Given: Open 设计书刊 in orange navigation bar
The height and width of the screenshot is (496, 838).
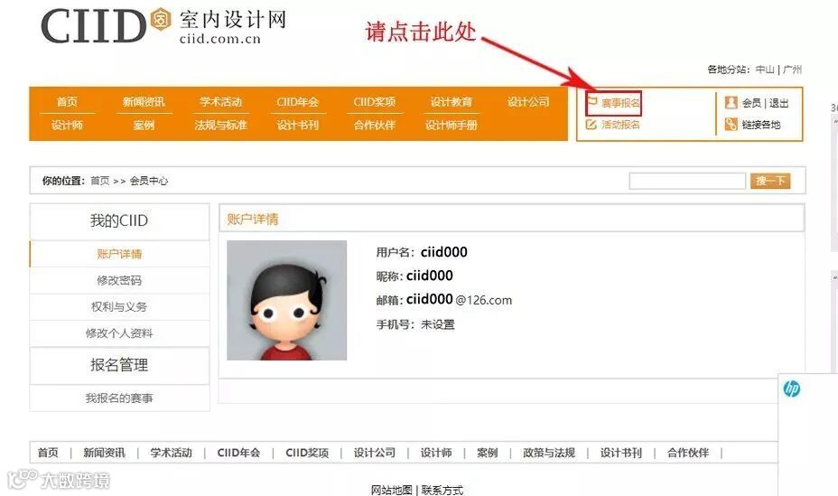Looking at the screenshot, I should [x=298, y=125].
